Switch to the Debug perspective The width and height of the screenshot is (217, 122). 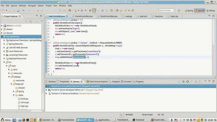coord(211,11)
